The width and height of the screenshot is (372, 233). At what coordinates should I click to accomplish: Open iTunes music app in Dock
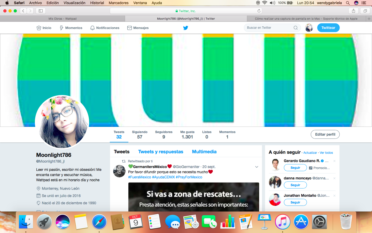(x=283, y=222)
